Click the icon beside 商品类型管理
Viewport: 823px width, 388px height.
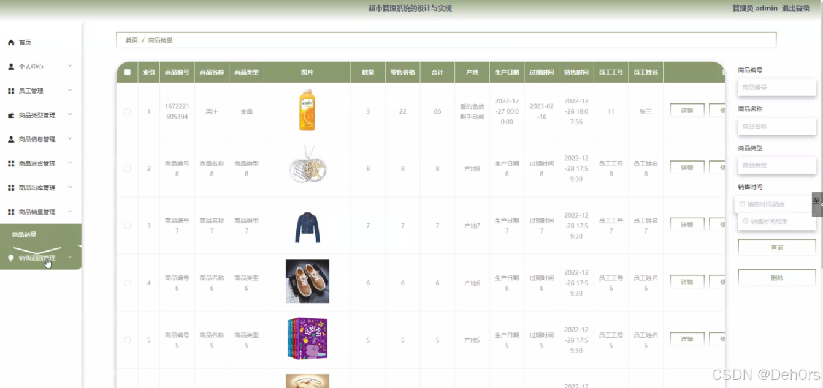click(11, 115)
